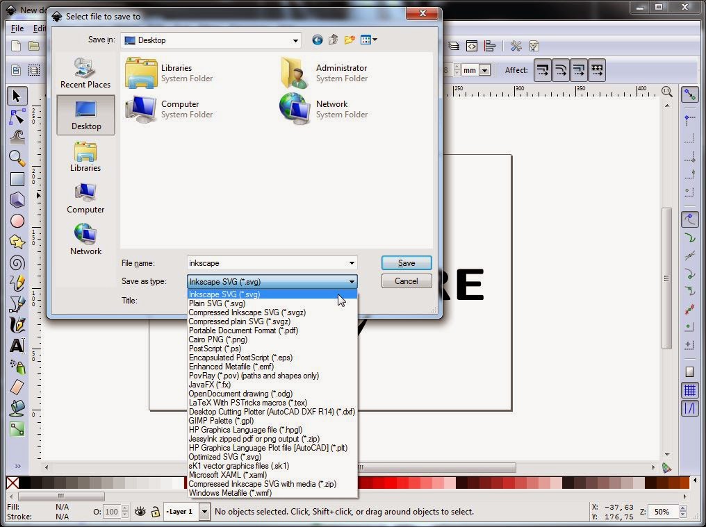Open the View Menu dropdown arrow
The image size is (706, 527).
click(x=375, y=40)
